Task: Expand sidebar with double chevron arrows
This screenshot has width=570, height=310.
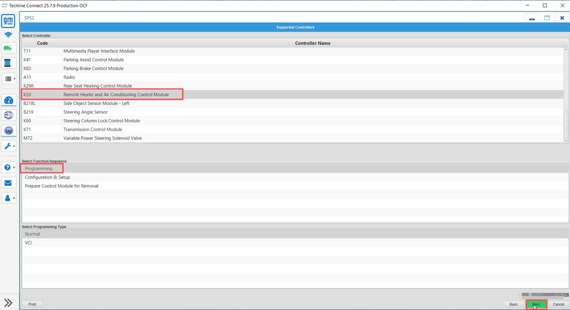Action: point(8,303)
